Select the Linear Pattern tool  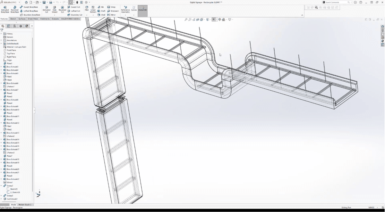point(93,9)
